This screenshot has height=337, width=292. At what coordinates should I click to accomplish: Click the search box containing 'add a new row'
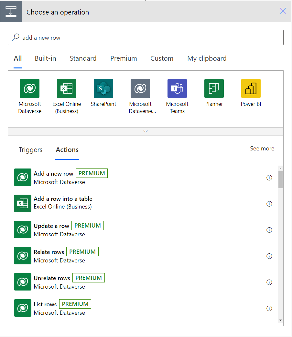[x=146, y=38]
